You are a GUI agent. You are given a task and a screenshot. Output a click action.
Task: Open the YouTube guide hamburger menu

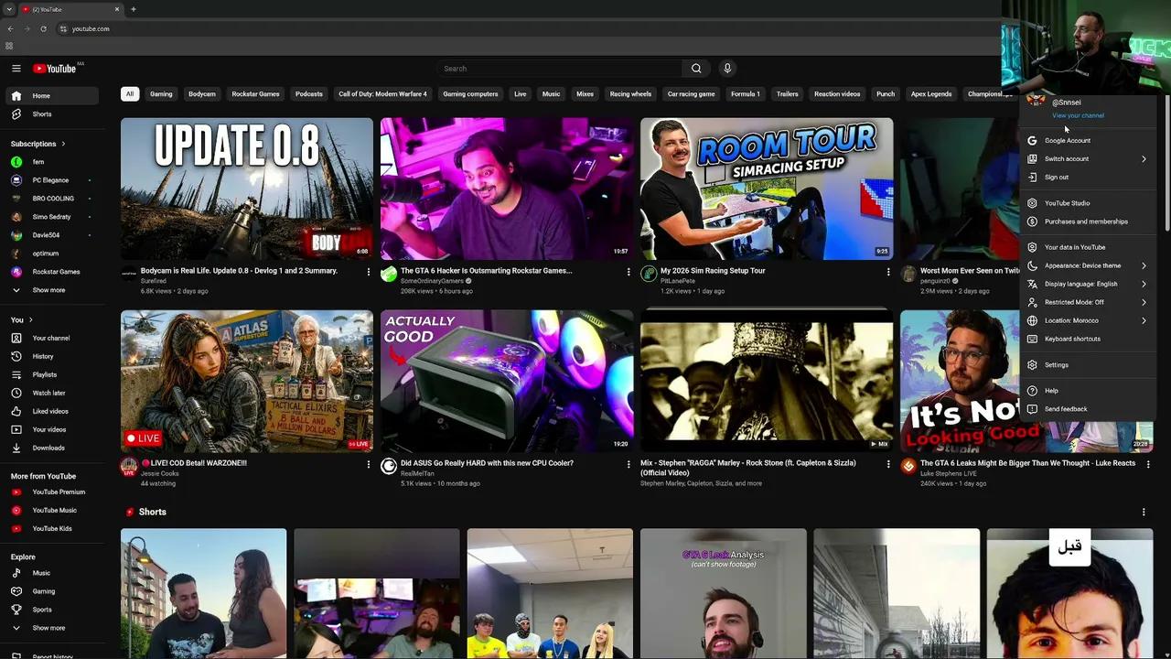[x=16, y=69]
